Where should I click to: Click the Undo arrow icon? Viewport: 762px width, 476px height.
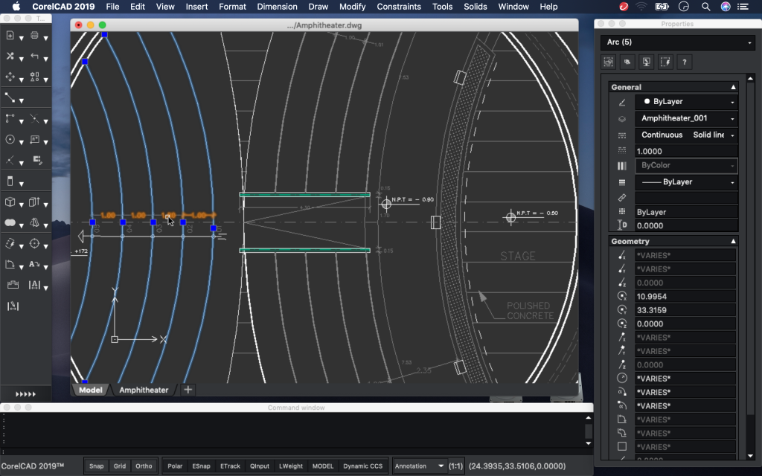click(34, 56)
